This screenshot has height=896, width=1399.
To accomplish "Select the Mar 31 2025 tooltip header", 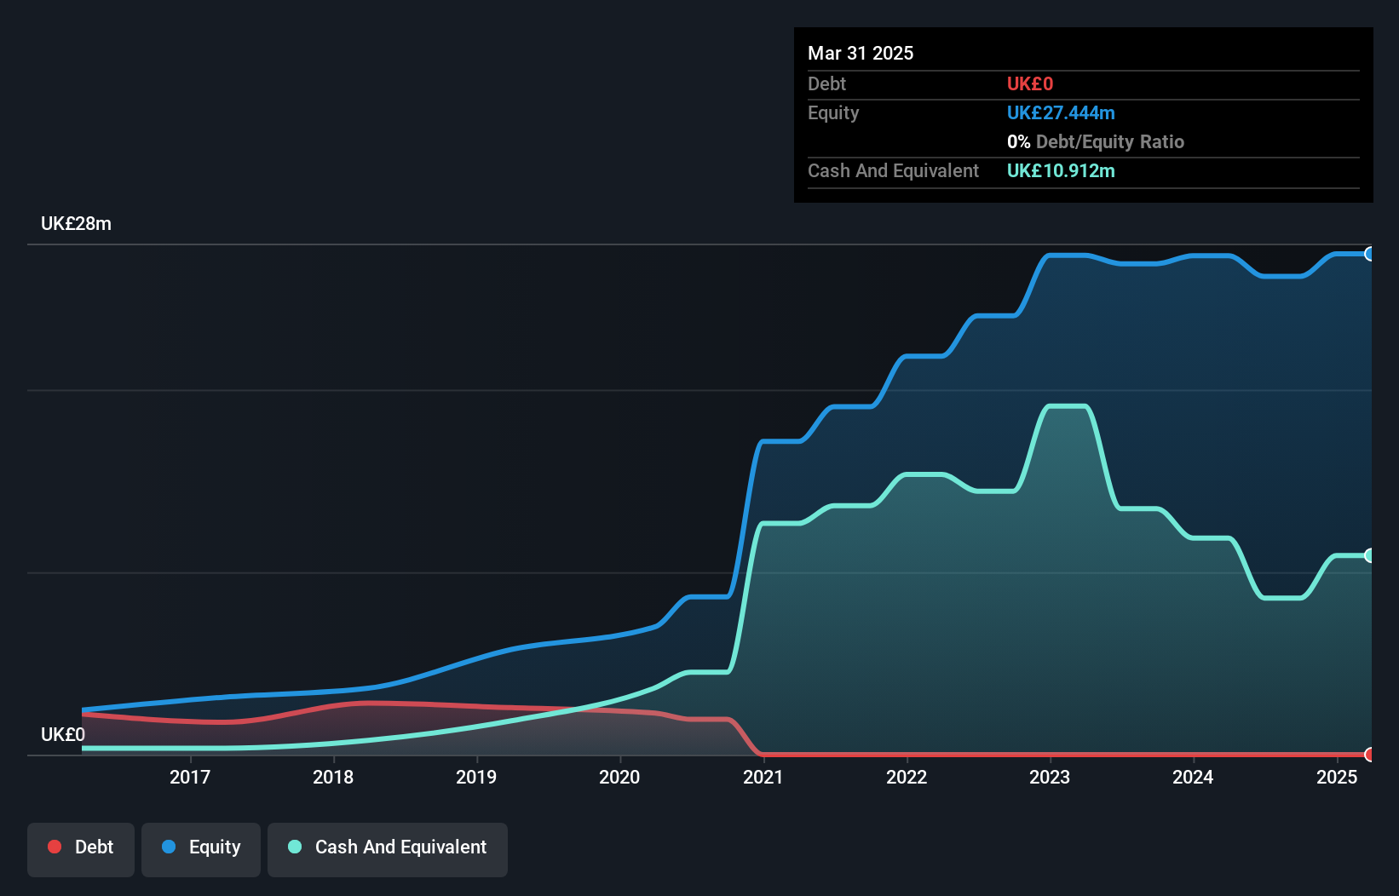I will 861,53.
